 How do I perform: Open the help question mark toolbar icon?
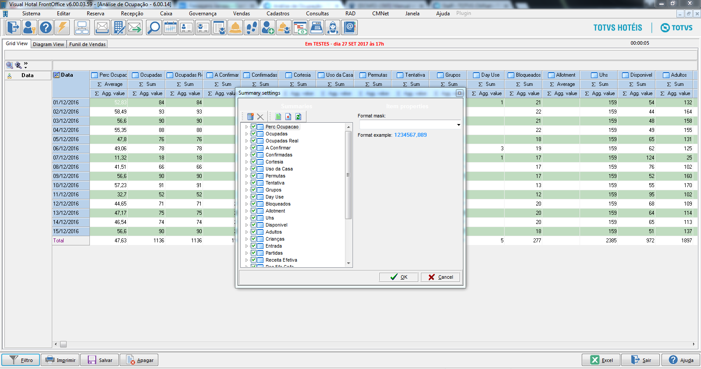pyautogui.click(x=46, y=28)
